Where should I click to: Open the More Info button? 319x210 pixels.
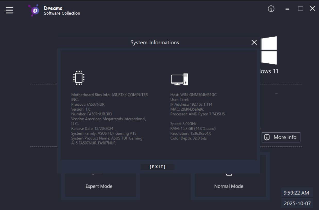pos(281,137)
